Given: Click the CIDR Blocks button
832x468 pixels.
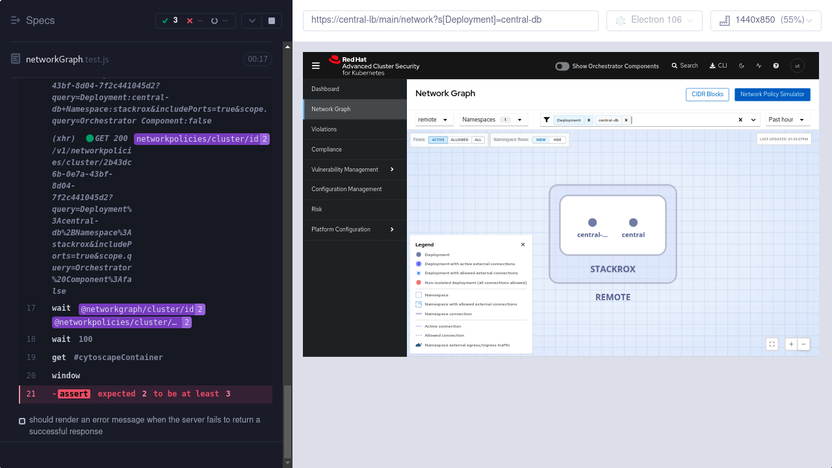Looking at the screenshot, I should pyautogui.click(x=707, y=94).
